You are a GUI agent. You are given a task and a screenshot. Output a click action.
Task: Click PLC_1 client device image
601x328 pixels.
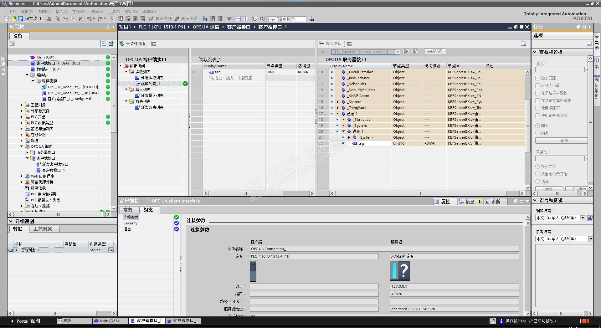253,271
